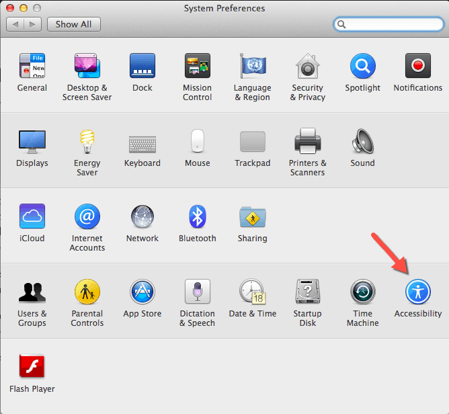Close the System Preferences window
This screenshot has width=449, height=414.
10,8
